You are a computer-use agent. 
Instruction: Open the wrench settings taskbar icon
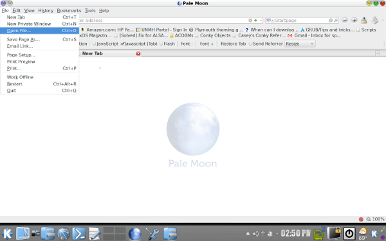click(x=152, y=233)
